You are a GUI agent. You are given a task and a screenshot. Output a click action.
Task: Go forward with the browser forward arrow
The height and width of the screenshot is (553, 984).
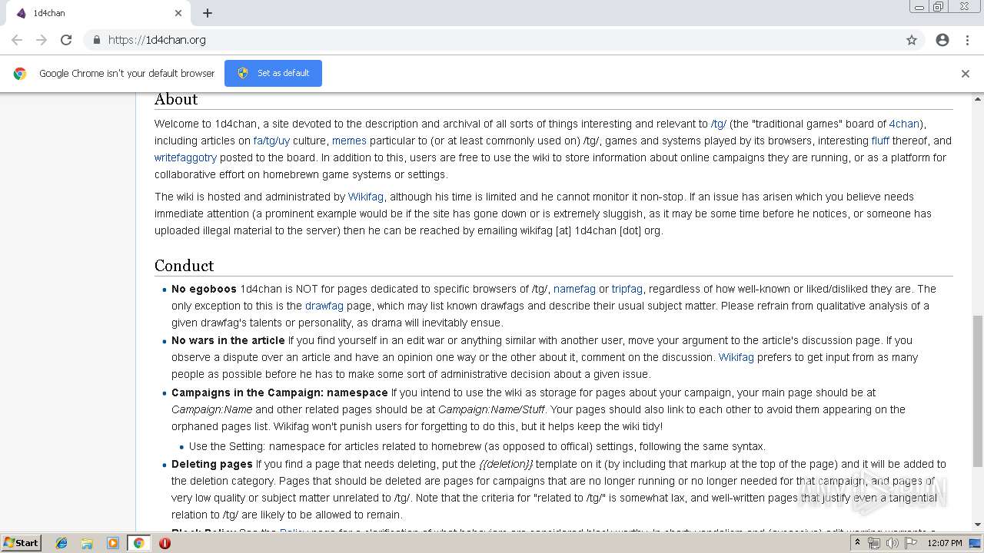coord(42,40)
